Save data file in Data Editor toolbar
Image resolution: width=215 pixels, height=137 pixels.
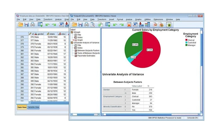(x=27, y=25)
